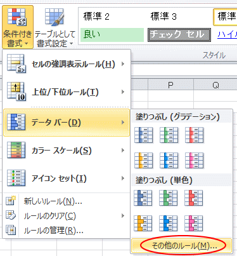Click 塗りつぶし (グラデーション) heading text
Viewport: 237px width, 256px height.
(177, 117)
